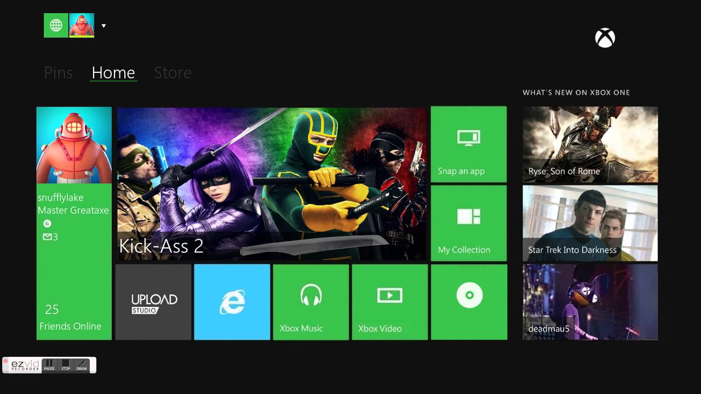The width and height of the screenshot is (701, 394).
Task: Open the My Collection tile
Action: [469, 223]
